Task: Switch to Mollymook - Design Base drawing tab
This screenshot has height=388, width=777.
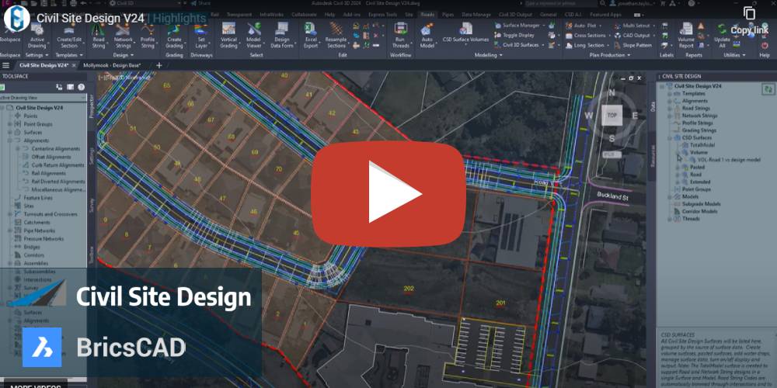Action: (112, 65)
